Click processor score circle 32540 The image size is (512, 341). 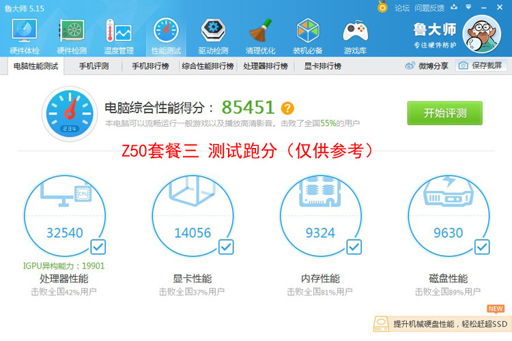tap(65, 216)
